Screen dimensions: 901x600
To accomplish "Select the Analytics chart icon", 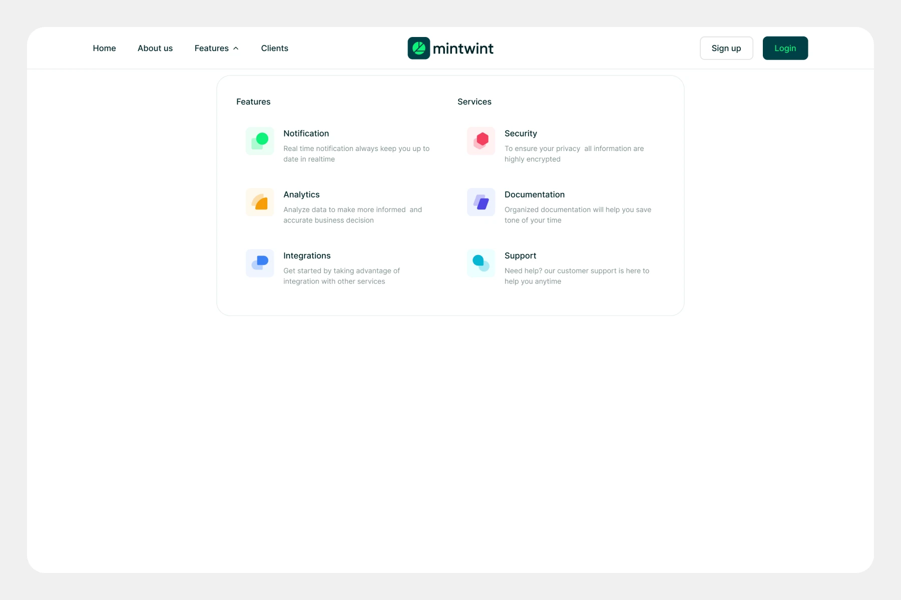I will tap(259, 202).
